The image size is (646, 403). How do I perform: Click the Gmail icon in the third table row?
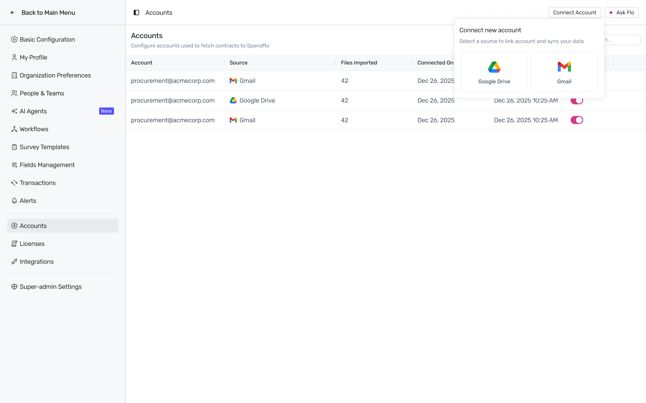click(x=233, y=120)
